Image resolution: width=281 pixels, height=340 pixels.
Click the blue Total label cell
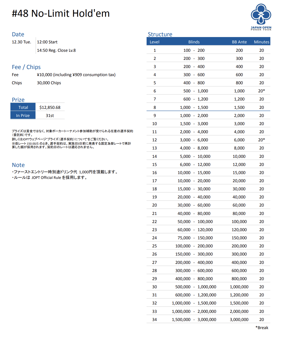click(x=23, y=107)
